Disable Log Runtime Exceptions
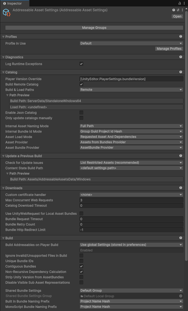This screenshot has height=311, width=188. click(81, 64)
